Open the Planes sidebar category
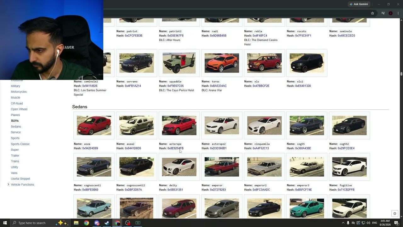Viewport: 403px width, 227px height. [15, 115]
